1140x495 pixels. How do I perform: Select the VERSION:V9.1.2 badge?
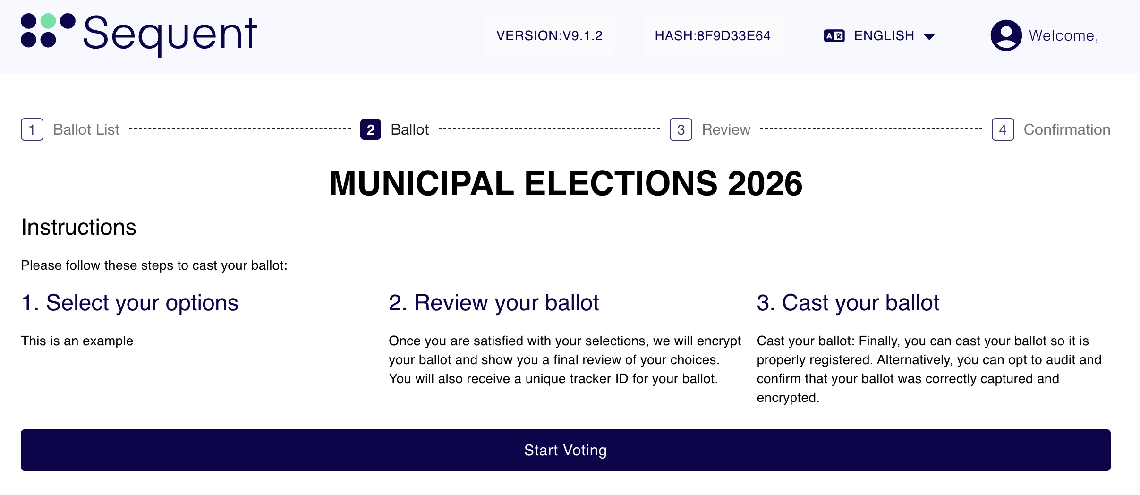click(550, 35)
